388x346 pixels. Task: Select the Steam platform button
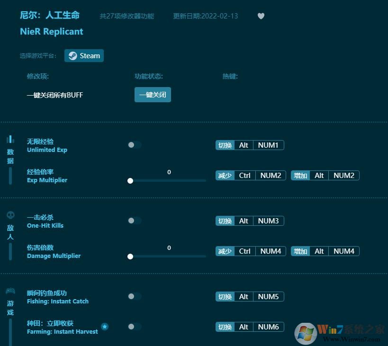coord(84,55)
